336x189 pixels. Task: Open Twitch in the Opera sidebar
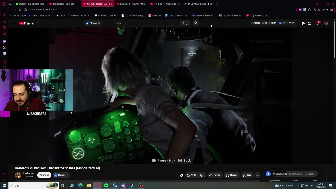click(x=4, y=42)
